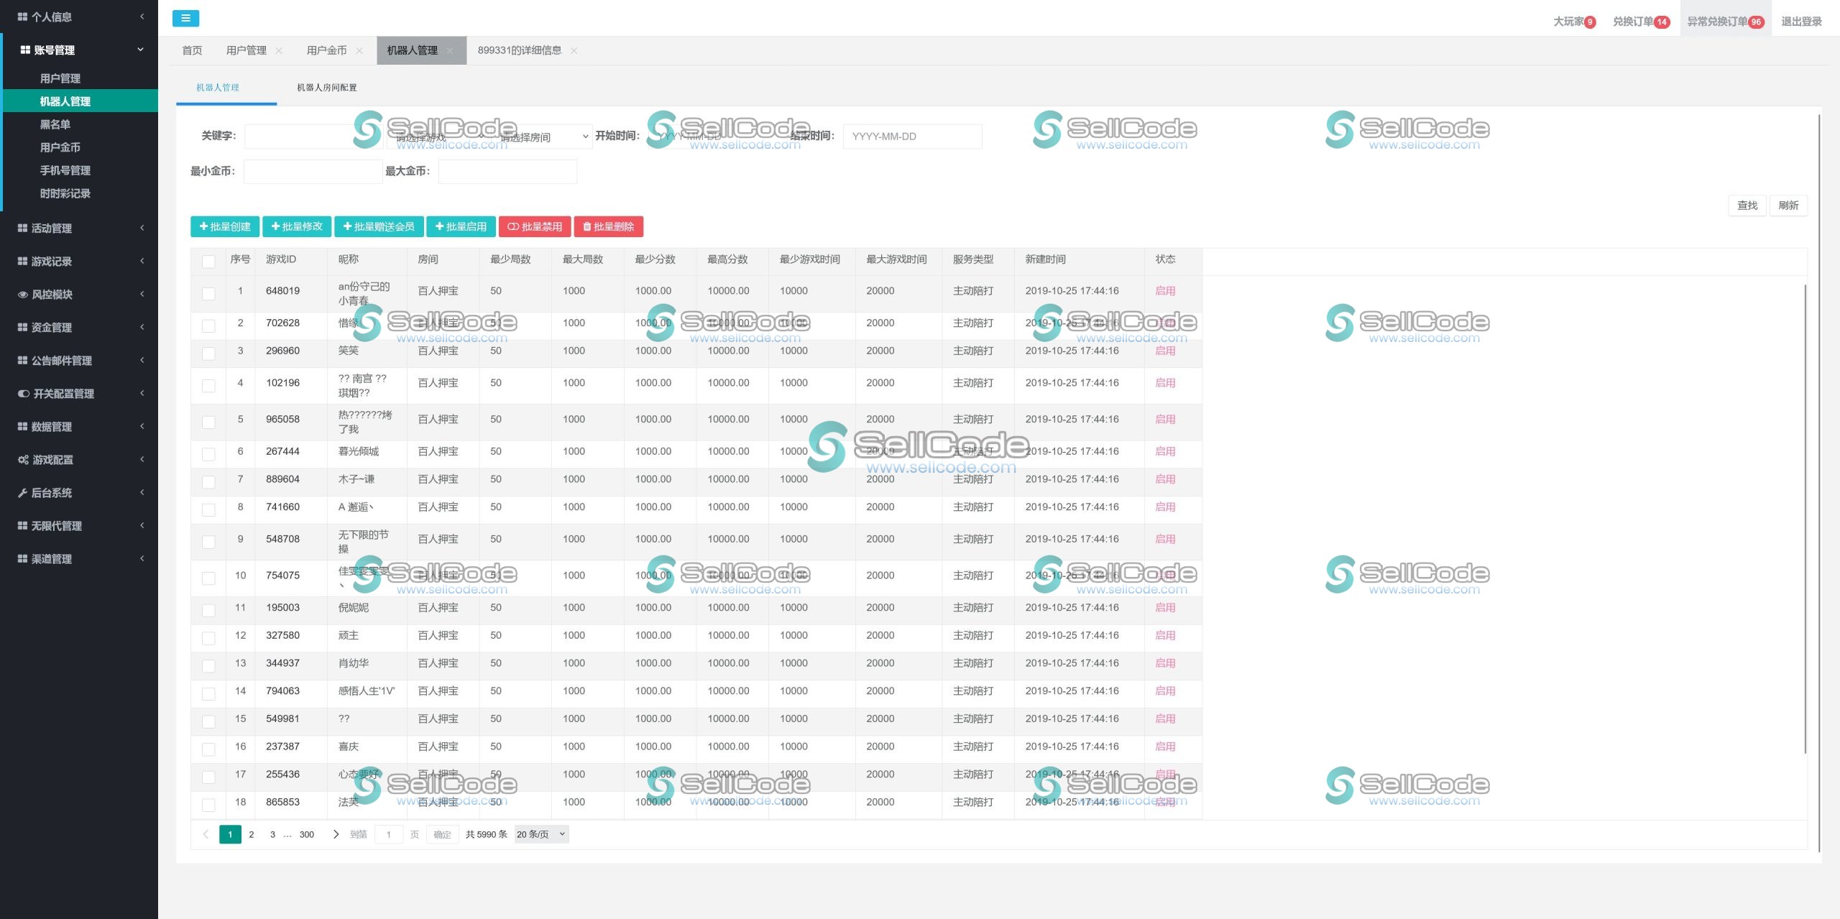This screenshot has height=919, width=1840.
Task: Go to next page arrow in pagination
Action: (336, 834)
